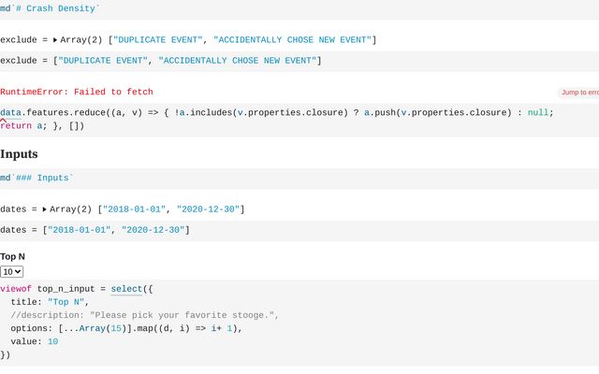Click the underlined select function reference
Viewport: 599px width, 374px height.
125,290
